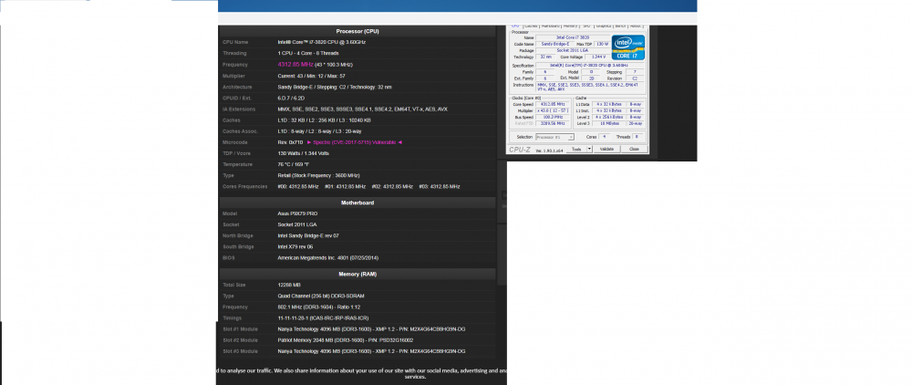
Task: Click the Memory (RAM) section header
Action: click(358, 274)
